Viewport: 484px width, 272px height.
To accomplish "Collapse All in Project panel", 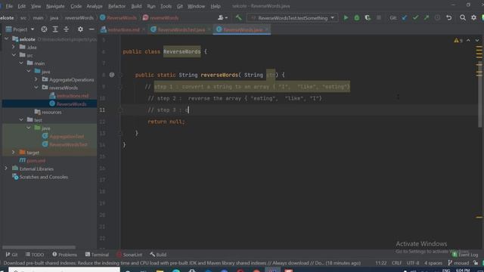I will pos(66,29).
